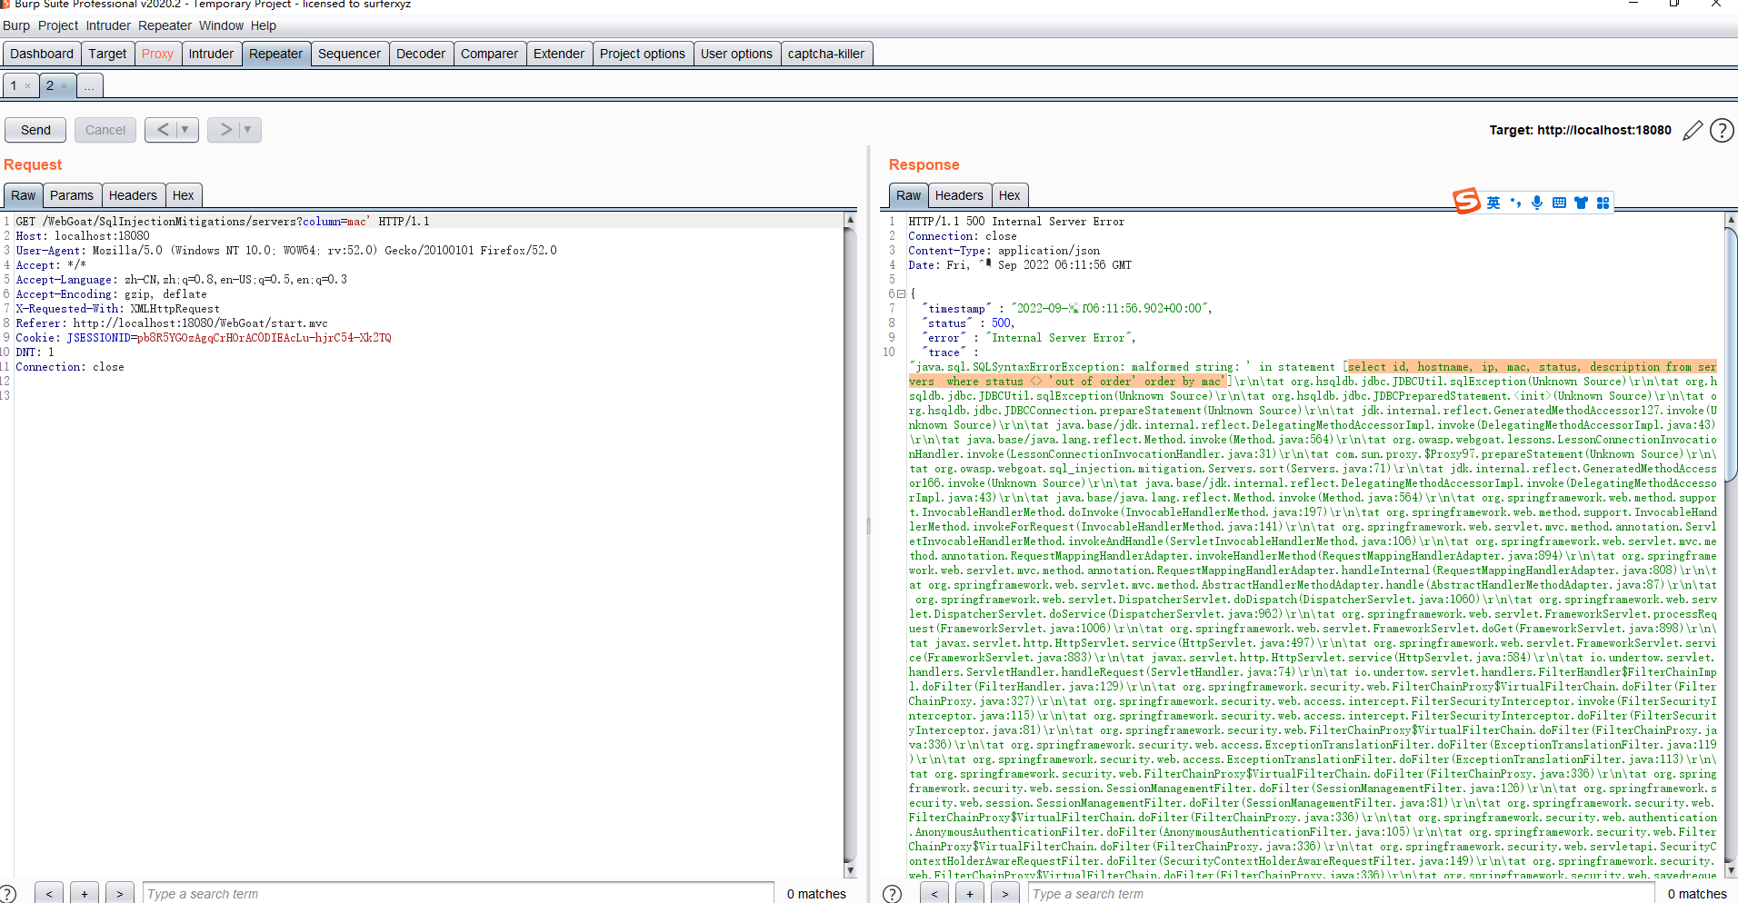Switch to the Extender tab
Image resolution: width=1738 pixels, height=903 pixels.
click(559, 54)
